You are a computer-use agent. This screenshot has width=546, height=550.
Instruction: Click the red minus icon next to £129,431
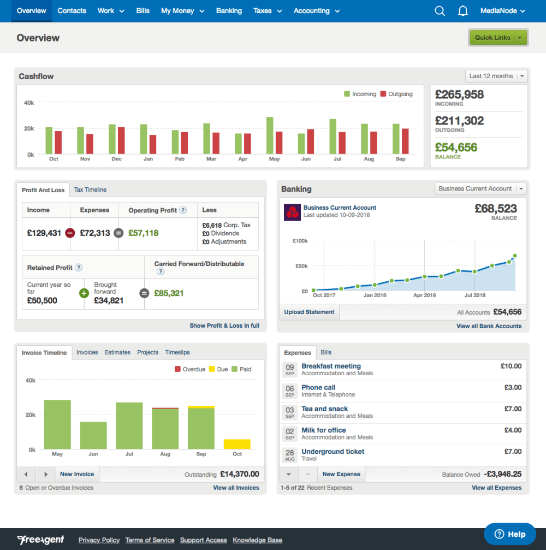tap(70, 233)
